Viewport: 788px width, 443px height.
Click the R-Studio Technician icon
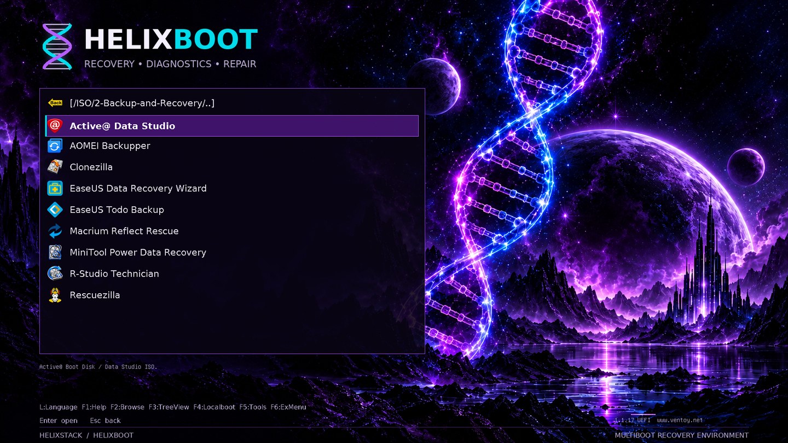pyautogui.click(x=55, y=273)
